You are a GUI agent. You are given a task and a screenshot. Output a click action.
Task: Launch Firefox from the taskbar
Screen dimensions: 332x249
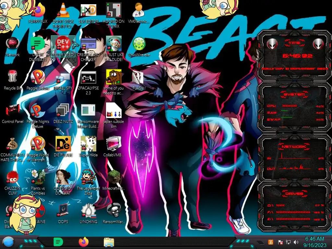tap(84, 242)
